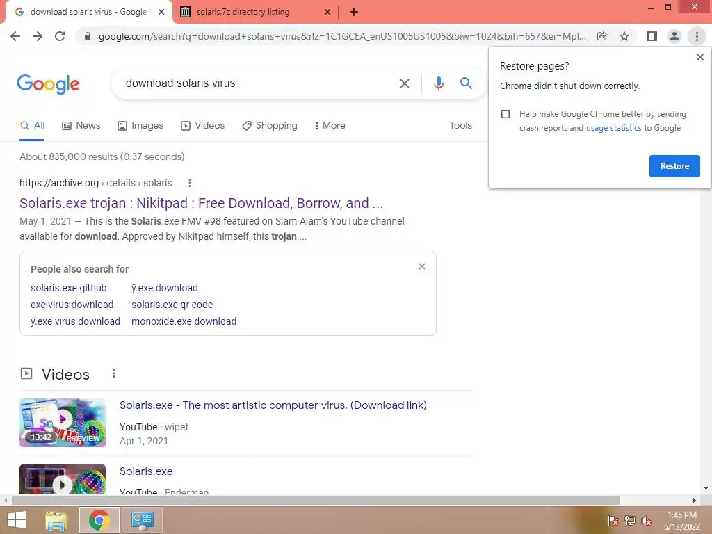
Task: Switch to Videos results
Action: point(202,126)
